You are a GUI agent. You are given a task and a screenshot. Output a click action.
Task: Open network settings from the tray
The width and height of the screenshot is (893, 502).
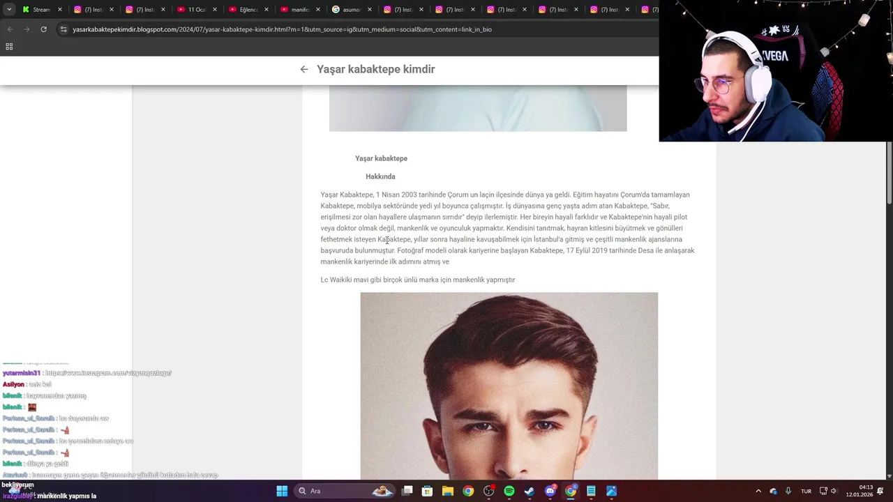point(823,491)
